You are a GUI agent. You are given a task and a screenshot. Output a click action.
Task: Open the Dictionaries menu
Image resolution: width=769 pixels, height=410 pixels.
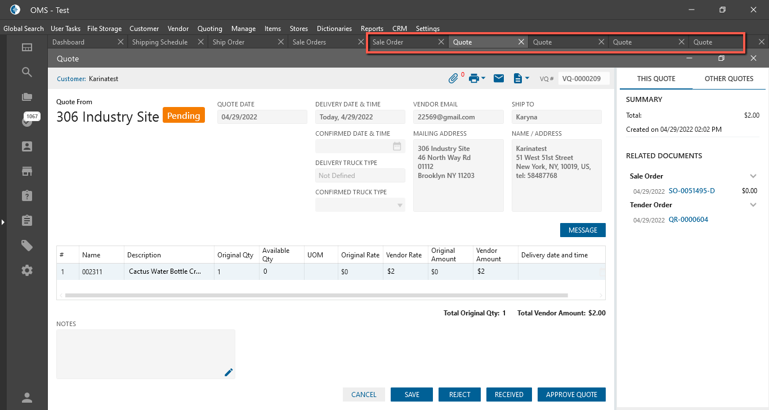(x=334, y=28)
